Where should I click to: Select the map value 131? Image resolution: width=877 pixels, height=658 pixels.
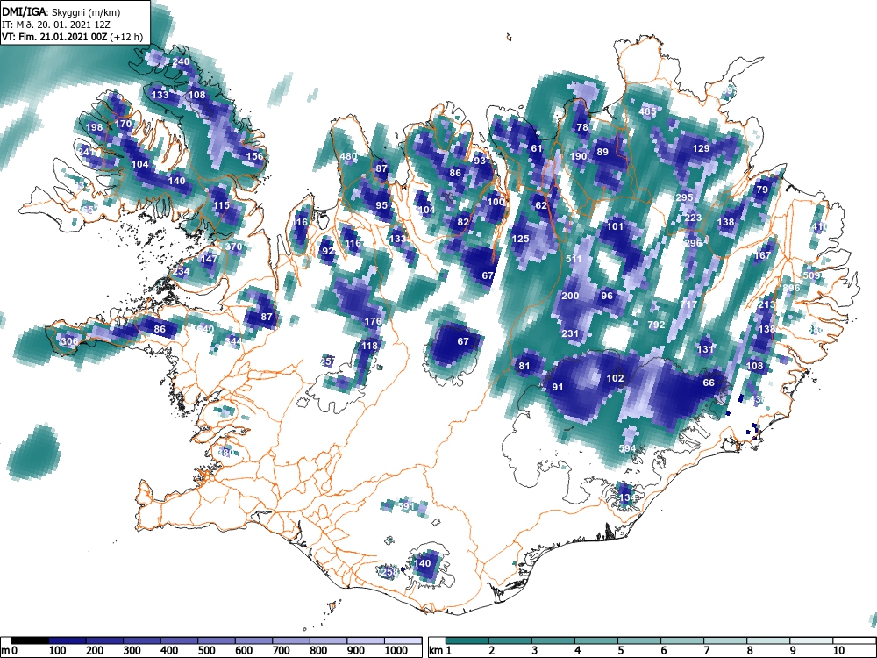(705, 349)
